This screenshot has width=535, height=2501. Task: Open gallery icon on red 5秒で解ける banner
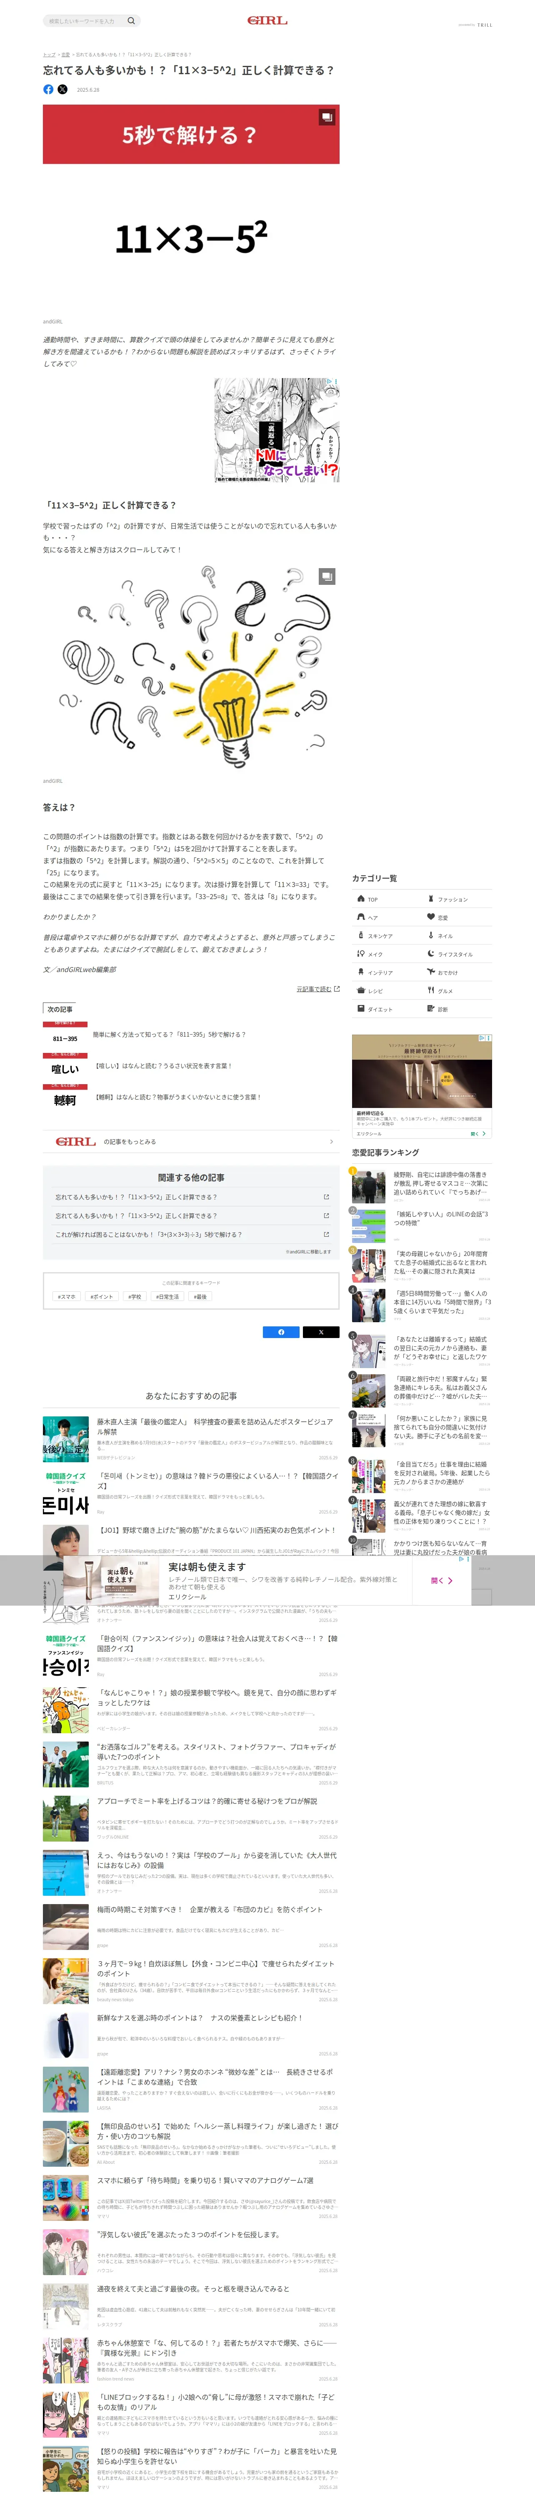pyautogui.click(x=327, y=117)
